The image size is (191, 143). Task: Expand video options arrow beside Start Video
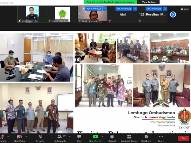point(26,137)
